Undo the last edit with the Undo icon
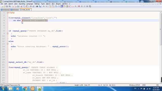 point(31,6)
